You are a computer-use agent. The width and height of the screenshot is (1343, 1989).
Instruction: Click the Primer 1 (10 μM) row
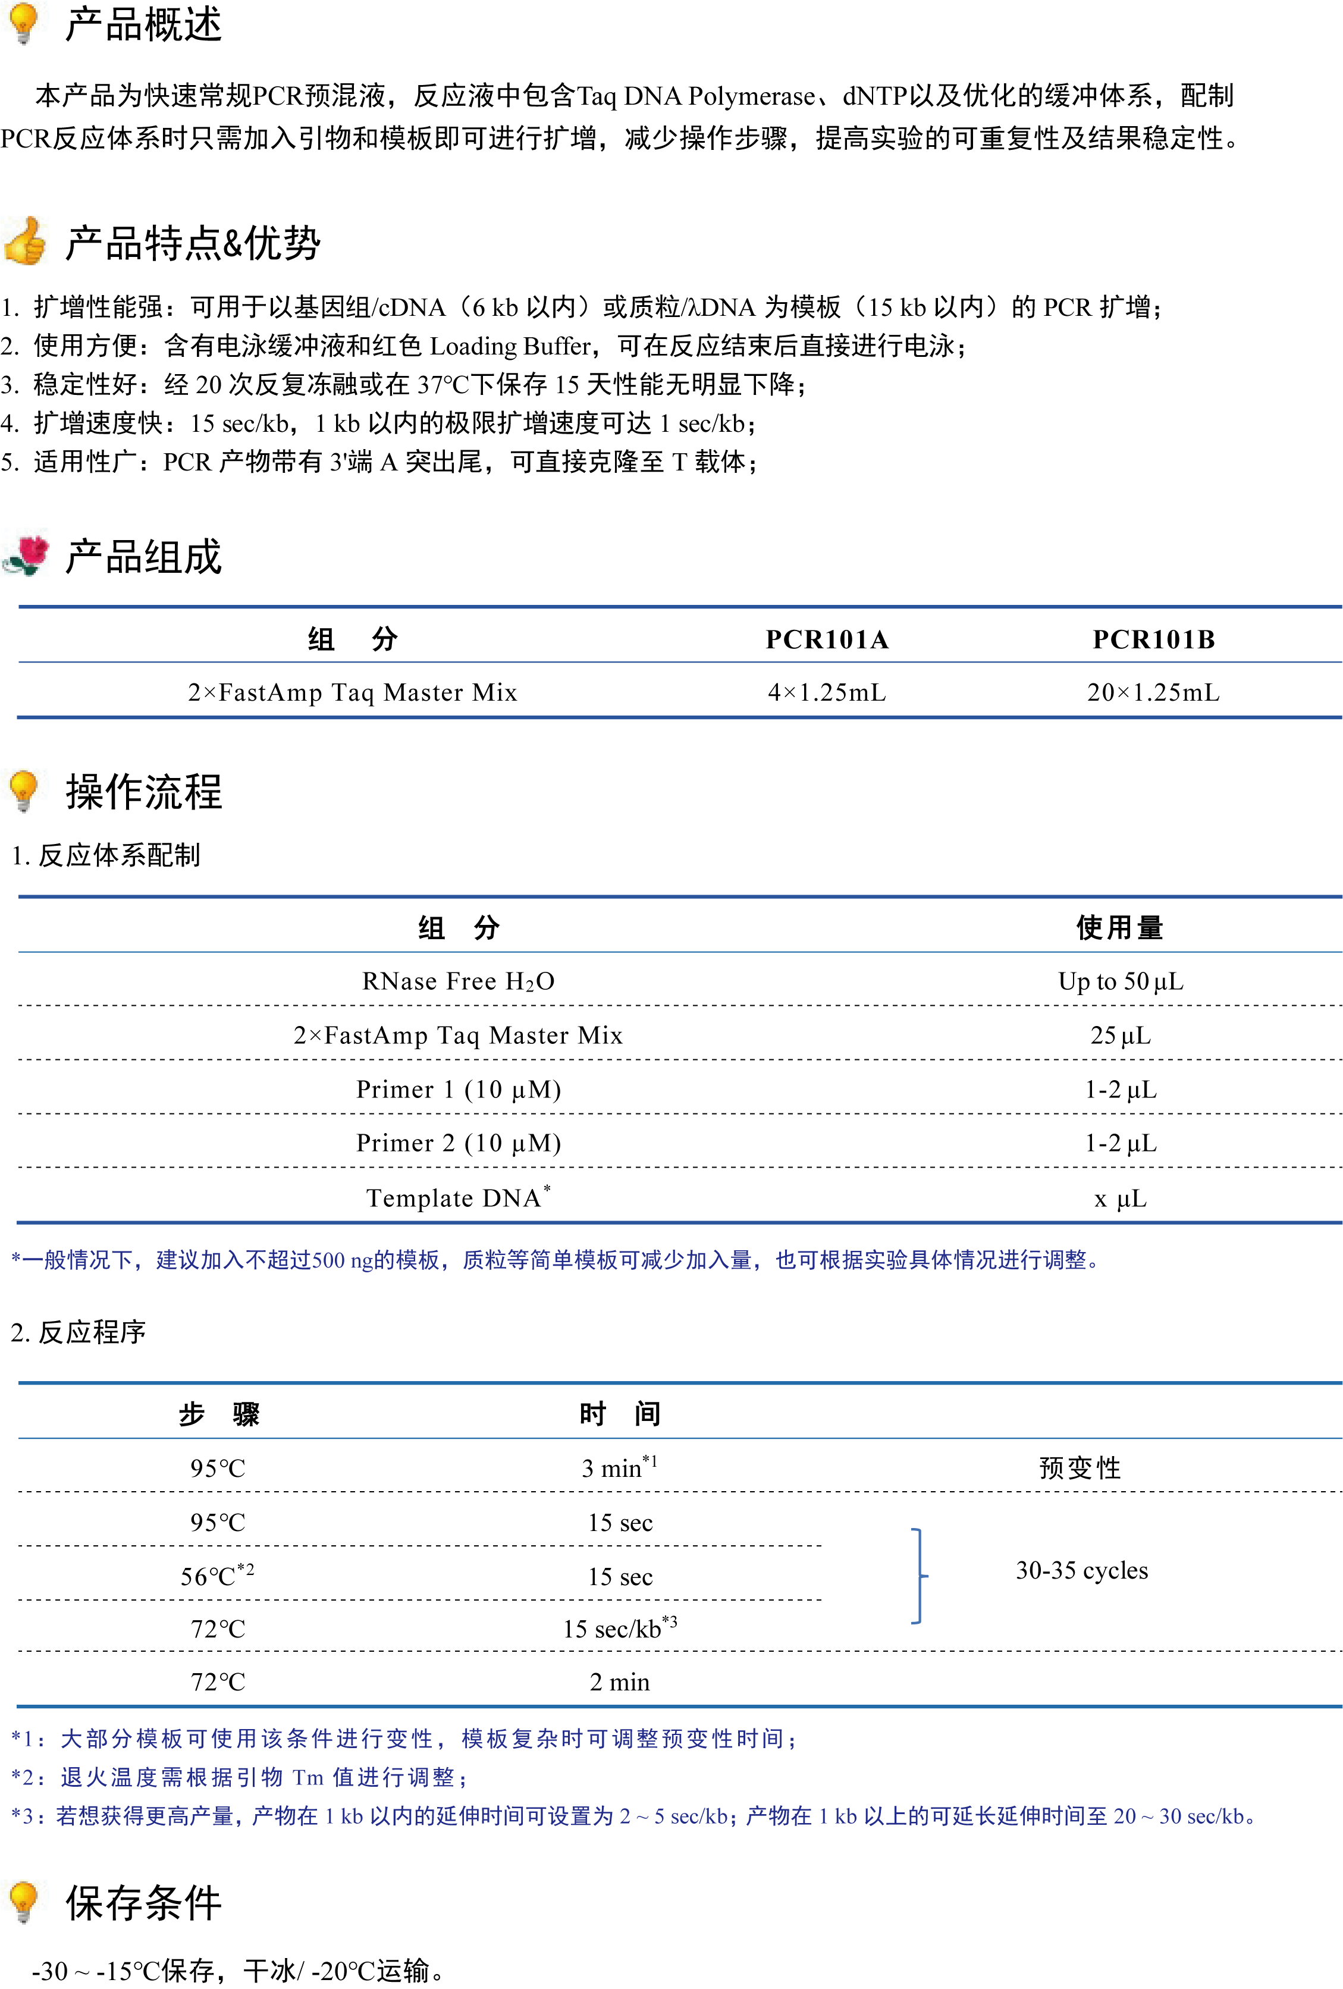[458, 1088]
